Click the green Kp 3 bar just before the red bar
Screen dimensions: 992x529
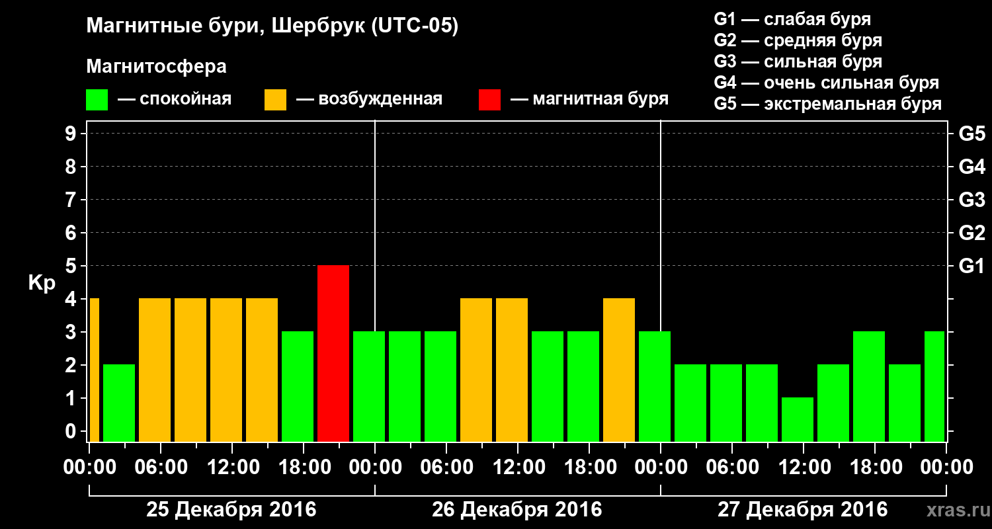tap(298, 386)
